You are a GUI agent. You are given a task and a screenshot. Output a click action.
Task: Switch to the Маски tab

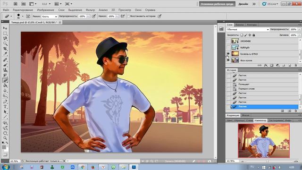point(245,115)
